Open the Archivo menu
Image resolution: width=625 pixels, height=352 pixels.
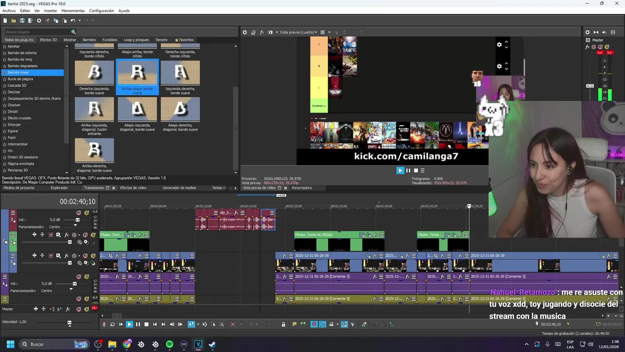[9, 11]
